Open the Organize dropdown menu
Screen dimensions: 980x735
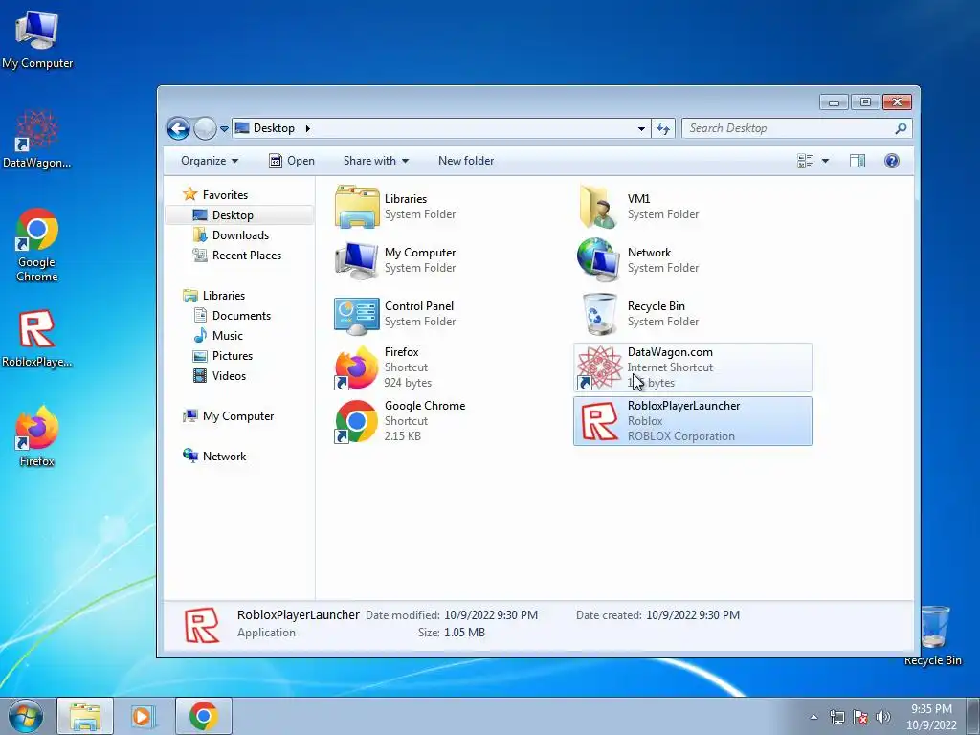pos(210,161)
